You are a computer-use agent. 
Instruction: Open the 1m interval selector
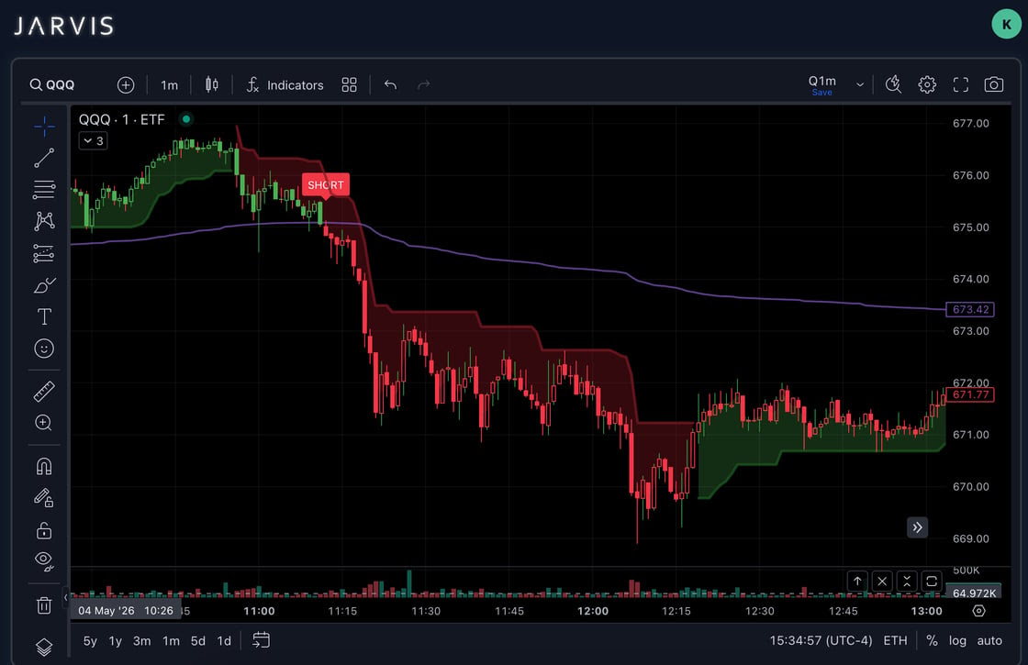point(169,85)
